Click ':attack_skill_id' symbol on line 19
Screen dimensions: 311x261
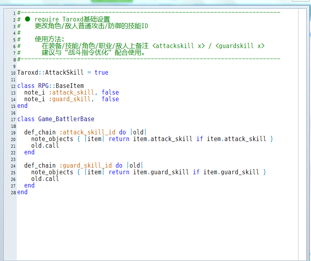point(87,132)
